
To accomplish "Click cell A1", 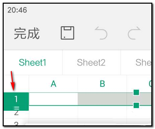I will (53, 99).
